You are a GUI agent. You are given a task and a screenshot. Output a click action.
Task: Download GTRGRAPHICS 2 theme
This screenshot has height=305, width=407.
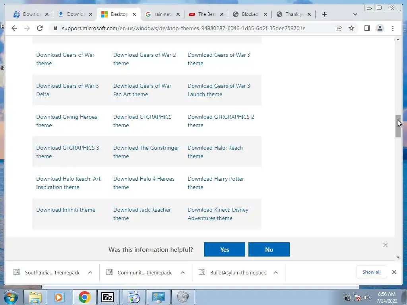221,121
